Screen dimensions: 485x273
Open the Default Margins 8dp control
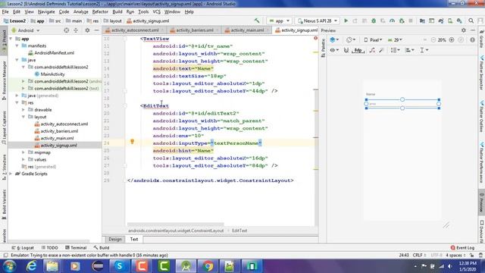(358, 50)
